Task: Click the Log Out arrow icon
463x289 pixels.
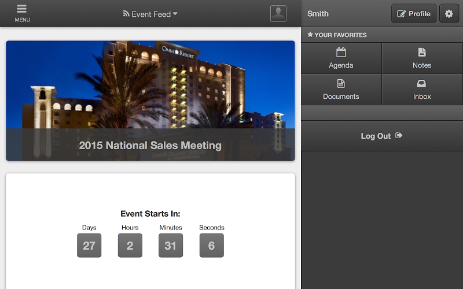Action: click(x=399, y=136)
